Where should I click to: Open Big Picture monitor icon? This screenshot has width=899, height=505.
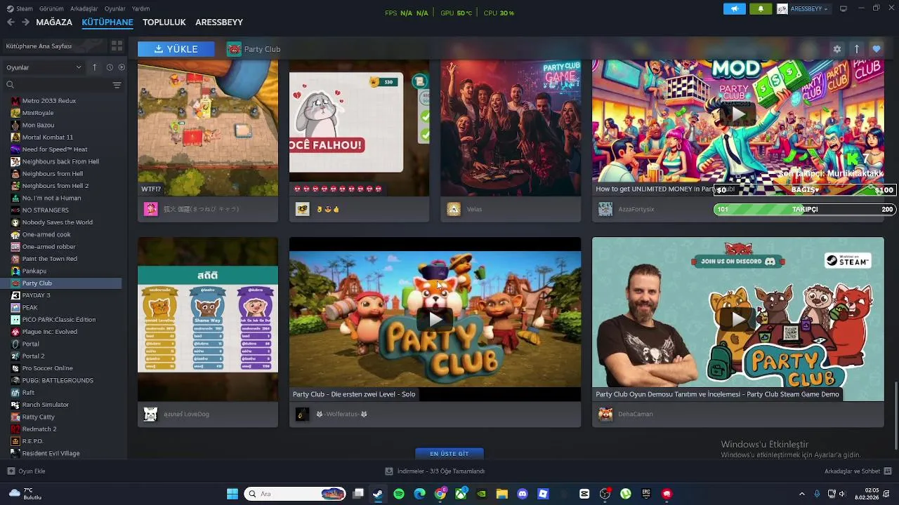(x=844, y=8)
